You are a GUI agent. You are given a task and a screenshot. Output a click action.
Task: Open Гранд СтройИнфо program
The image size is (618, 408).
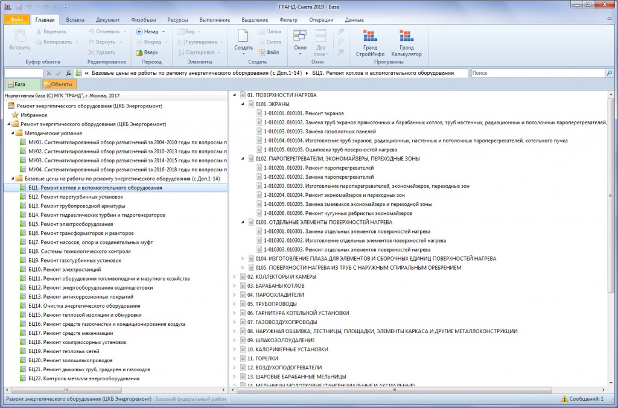370,43
